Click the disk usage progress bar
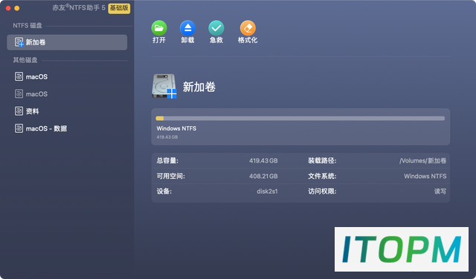Screen dimensions: 476x279 pos(300,119)
